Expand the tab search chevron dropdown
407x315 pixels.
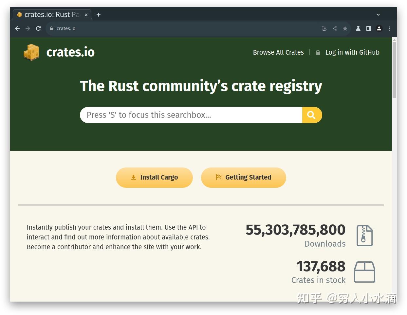378,15
